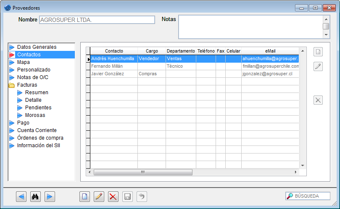Image resolution: width=340 pixels, height=209 pixels.
Task: Click the blue arrow icon beside Pago
Action: tap(12, 123)
